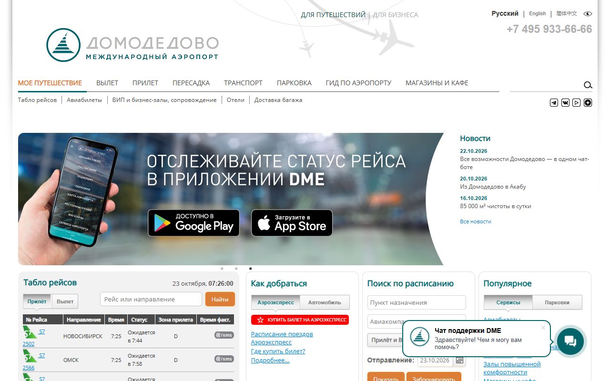Click the red Аэроэкспресс ticket button

click(x=300, y=320)
